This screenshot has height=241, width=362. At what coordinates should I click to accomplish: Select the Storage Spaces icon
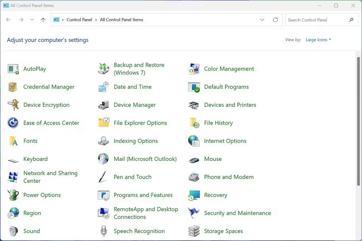(x=194, y=231)
